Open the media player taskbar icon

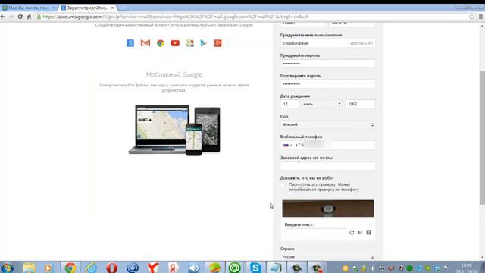(48, 268)
